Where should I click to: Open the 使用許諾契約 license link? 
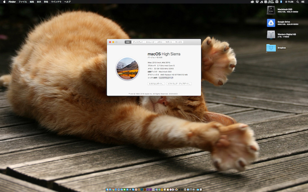(174, 94)
